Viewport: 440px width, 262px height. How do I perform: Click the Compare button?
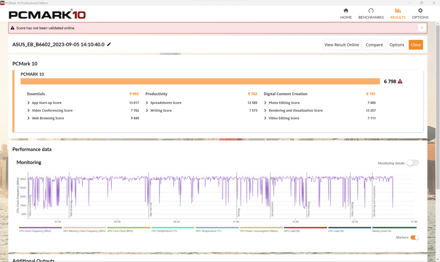pyautogui.click(x=374, y=45)
